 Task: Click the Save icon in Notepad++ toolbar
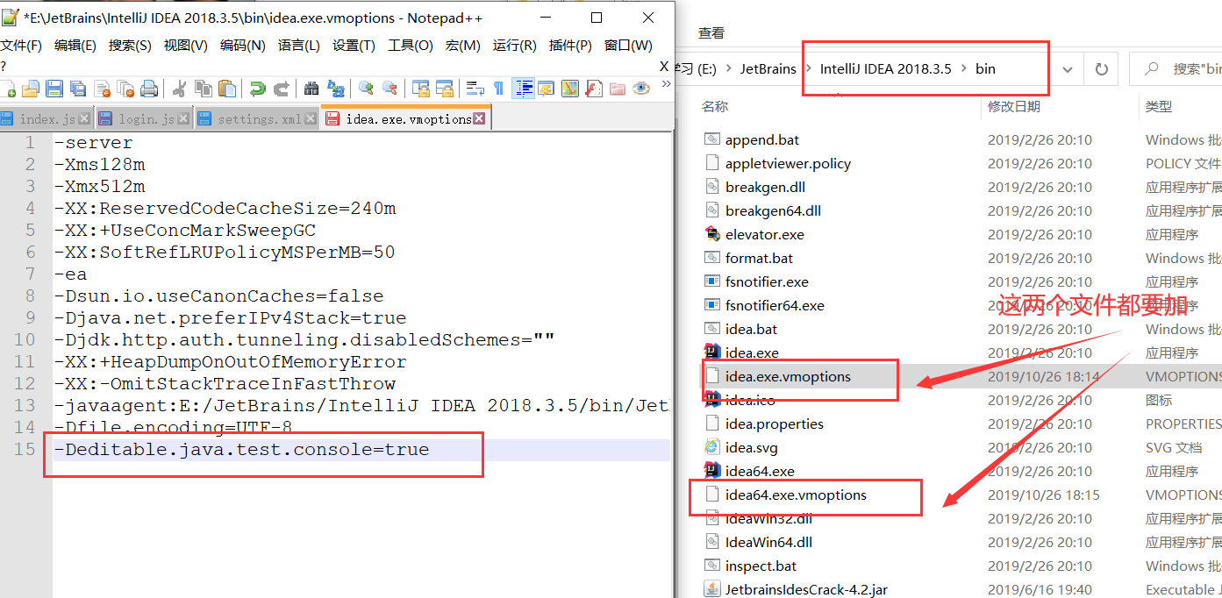54,89
